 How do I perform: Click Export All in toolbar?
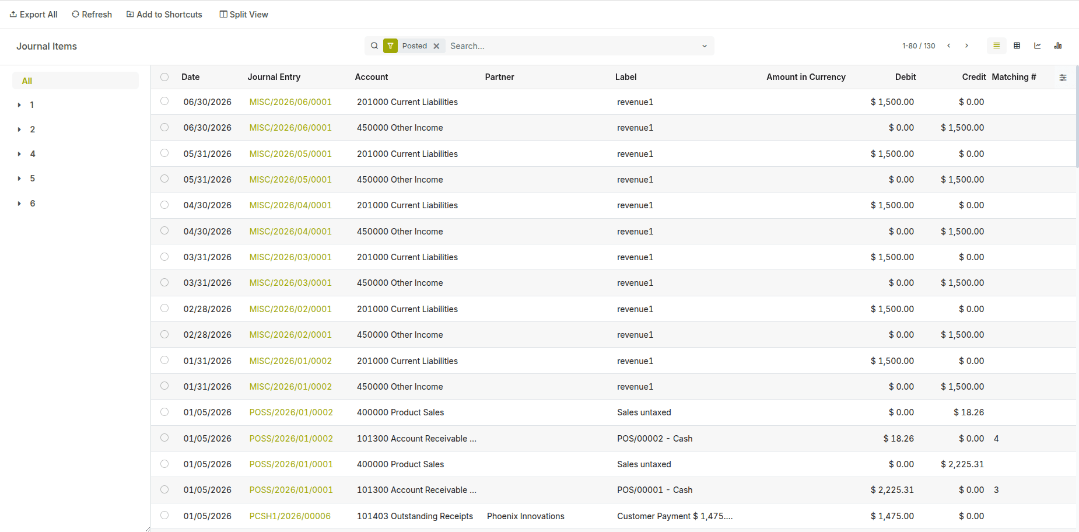pos(33,15)
